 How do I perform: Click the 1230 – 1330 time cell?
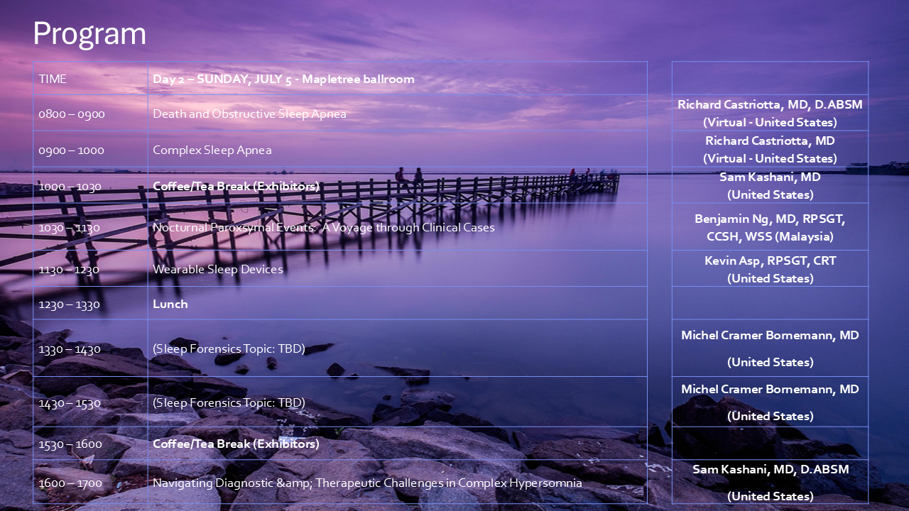point(69,304)
